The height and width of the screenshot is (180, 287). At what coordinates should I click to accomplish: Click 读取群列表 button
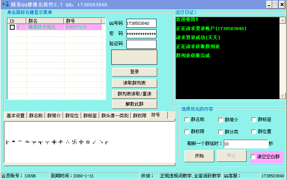135,83
